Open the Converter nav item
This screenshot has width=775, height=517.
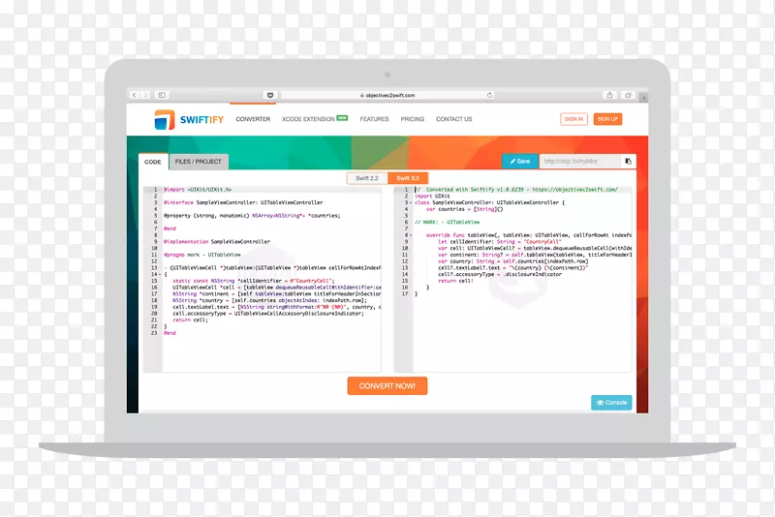tap(253, 119)
